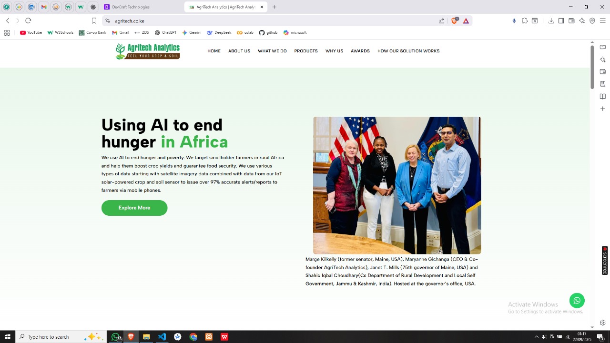This screenshot has height=343, width=610.
Task: Toggle the sidebar panel icon
Action: 561,20
